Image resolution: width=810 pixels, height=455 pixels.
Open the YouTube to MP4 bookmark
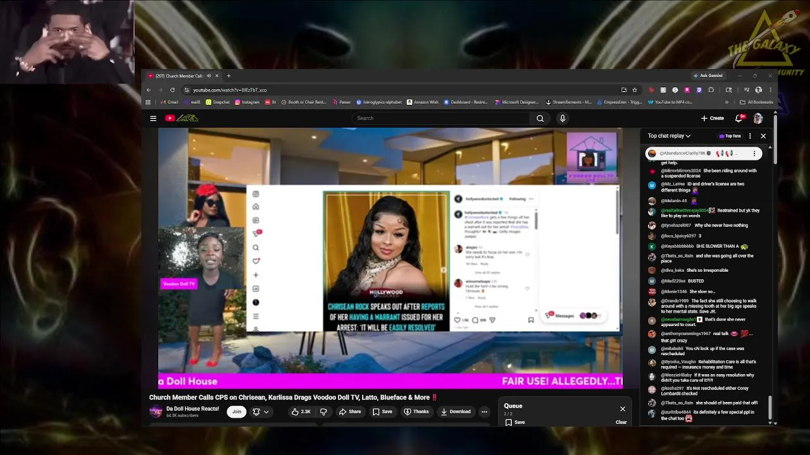(x=670, y=102)
